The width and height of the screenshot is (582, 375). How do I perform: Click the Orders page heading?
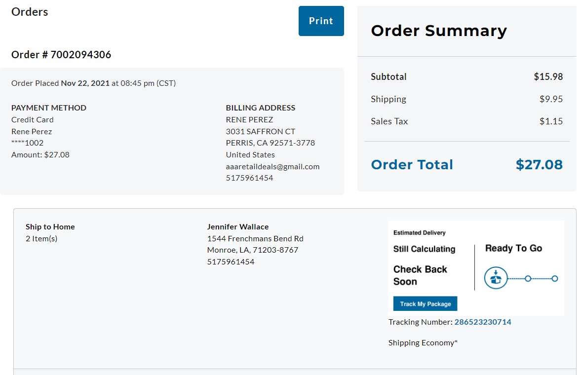[30, 12]
